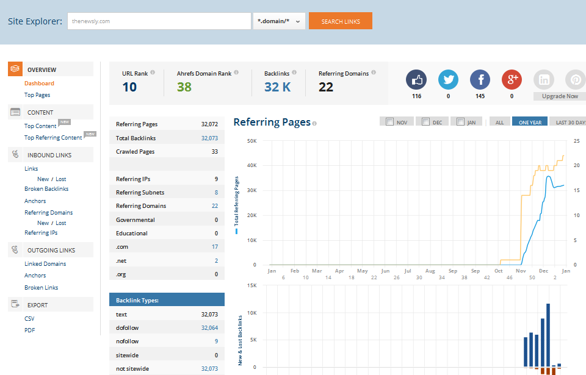Click the Upgrade Now button

560,96
